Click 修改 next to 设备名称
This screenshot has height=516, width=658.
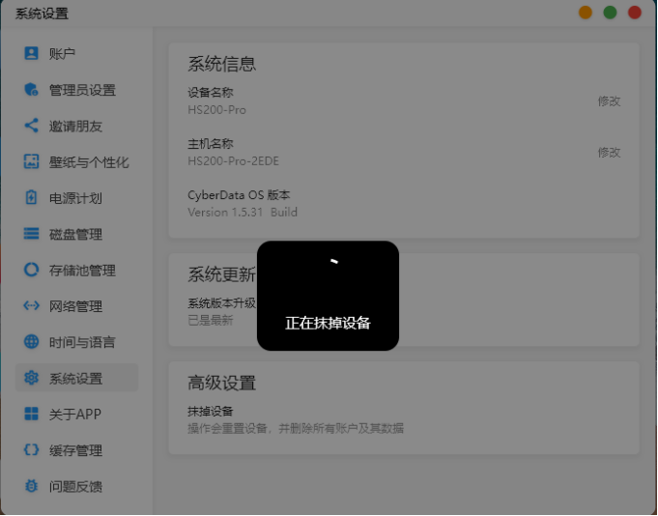pyautogui.click(x=609, y=100)
